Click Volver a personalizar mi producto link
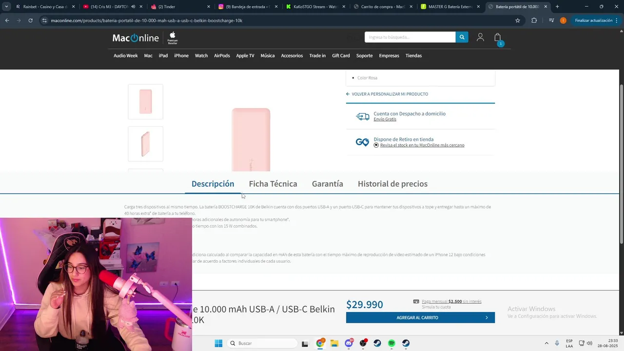 tap(387, 94)
